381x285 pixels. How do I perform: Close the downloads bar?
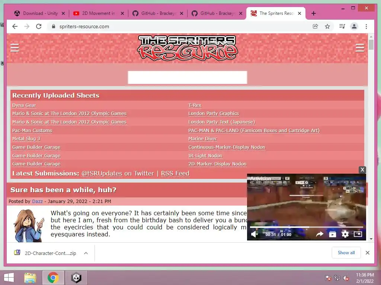[367, 253]
